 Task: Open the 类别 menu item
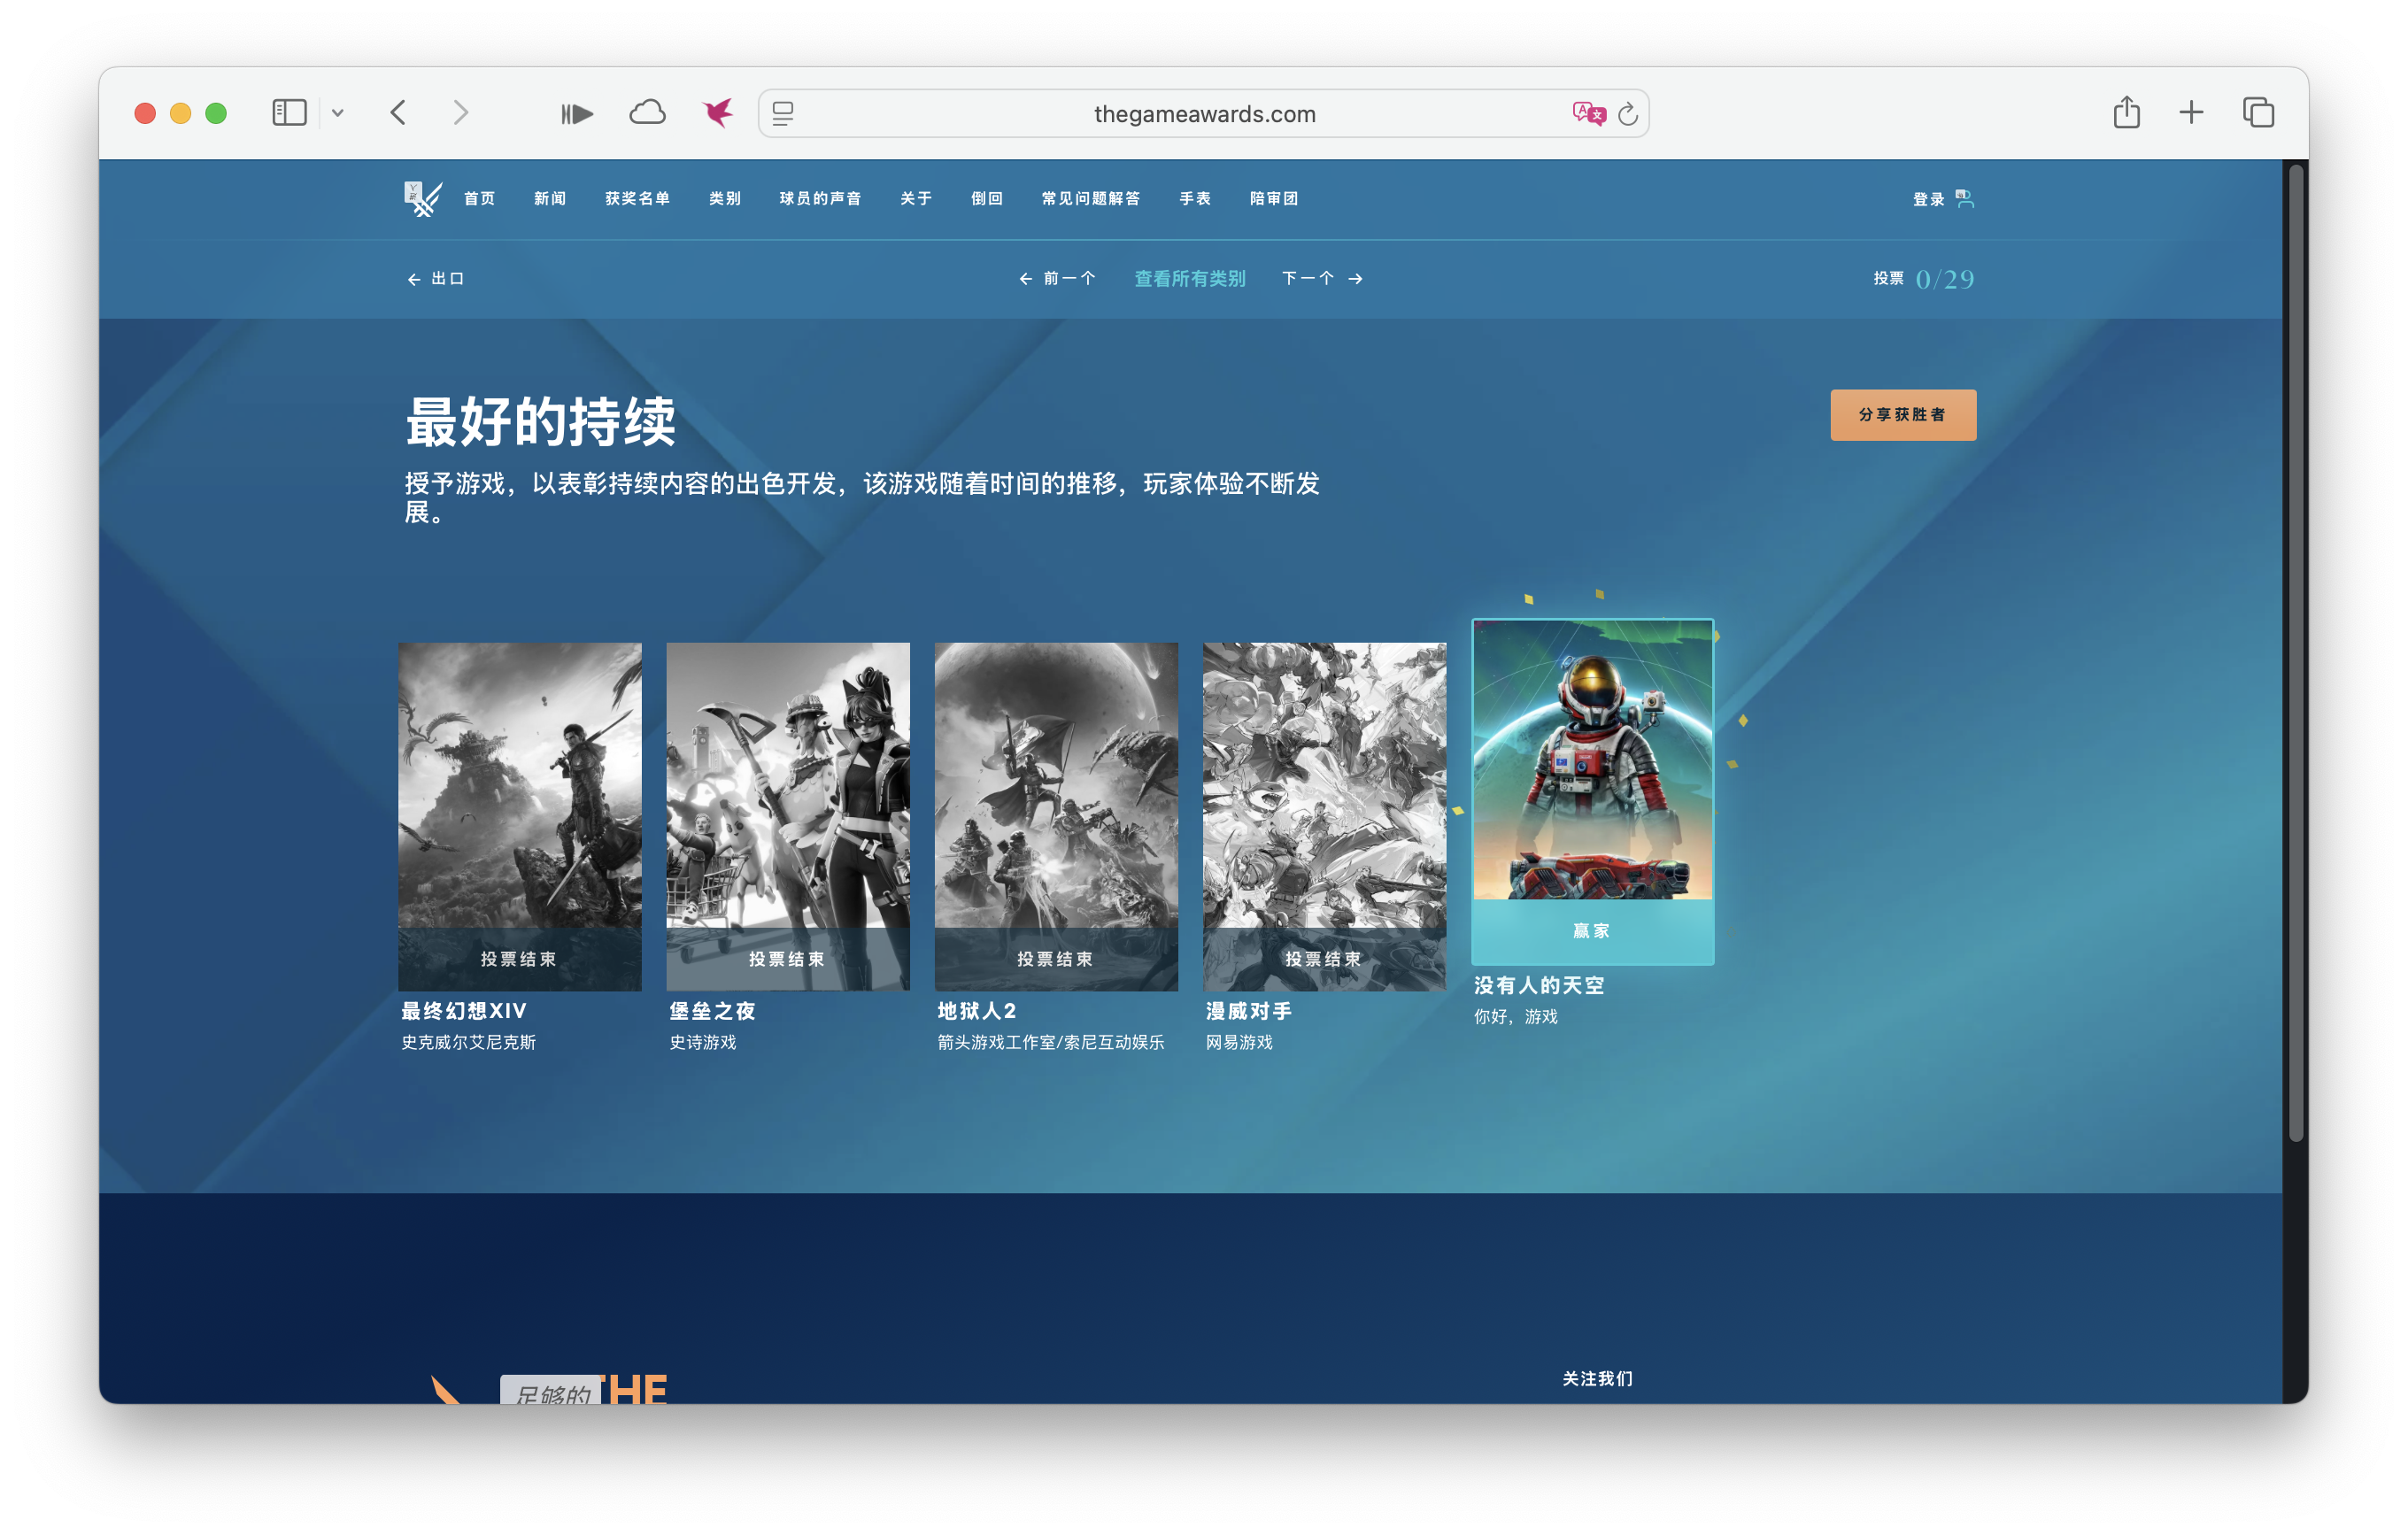(724, 198)
